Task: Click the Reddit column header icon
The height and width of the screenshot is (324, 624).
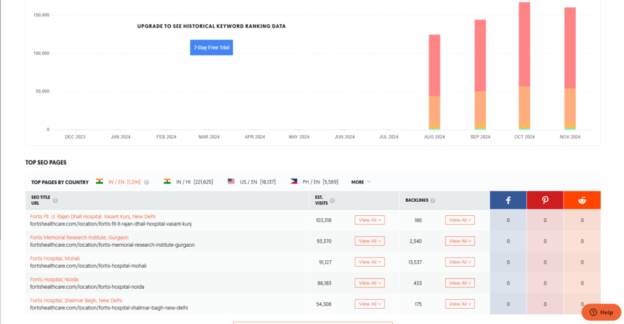Action: (x=582, y=200)
